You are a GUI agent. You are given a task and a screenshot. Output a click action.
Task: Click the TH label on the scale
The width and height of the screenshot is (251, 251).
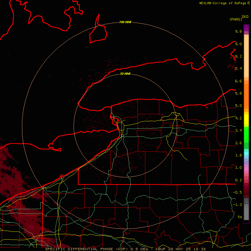pos(240,217)
